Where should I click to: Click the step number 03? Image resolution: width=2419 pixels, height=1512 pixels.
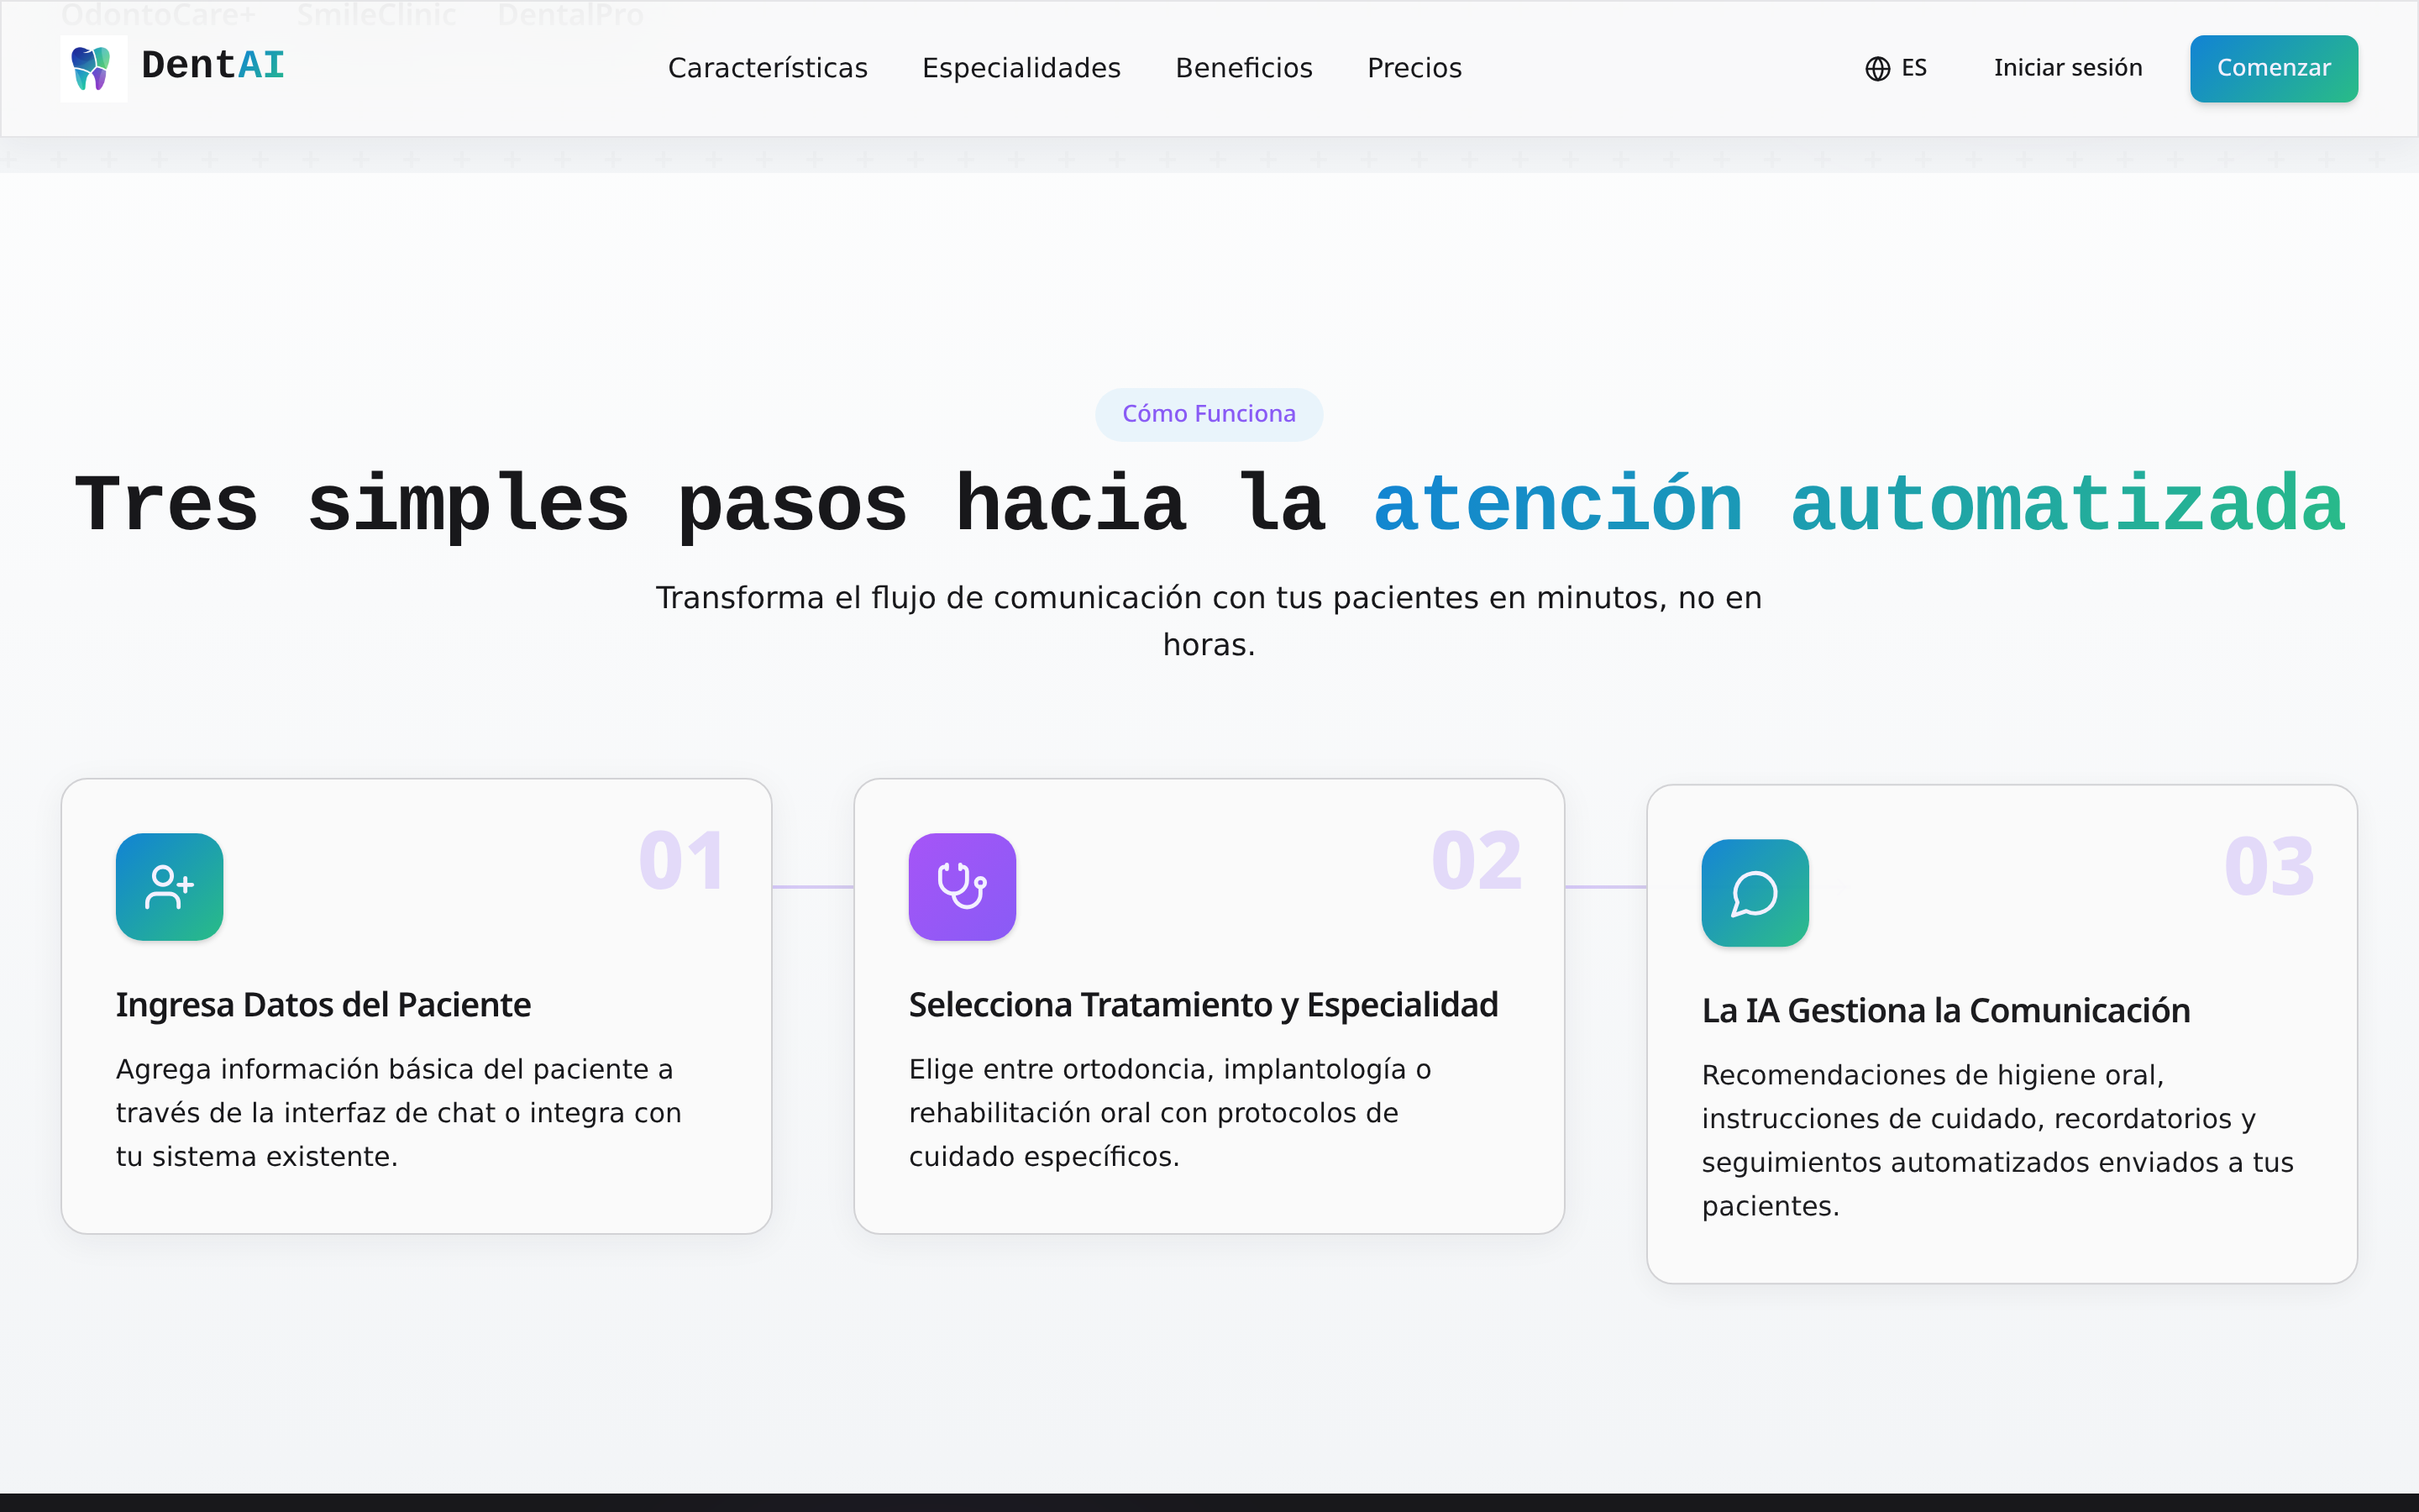(2268, 866)
